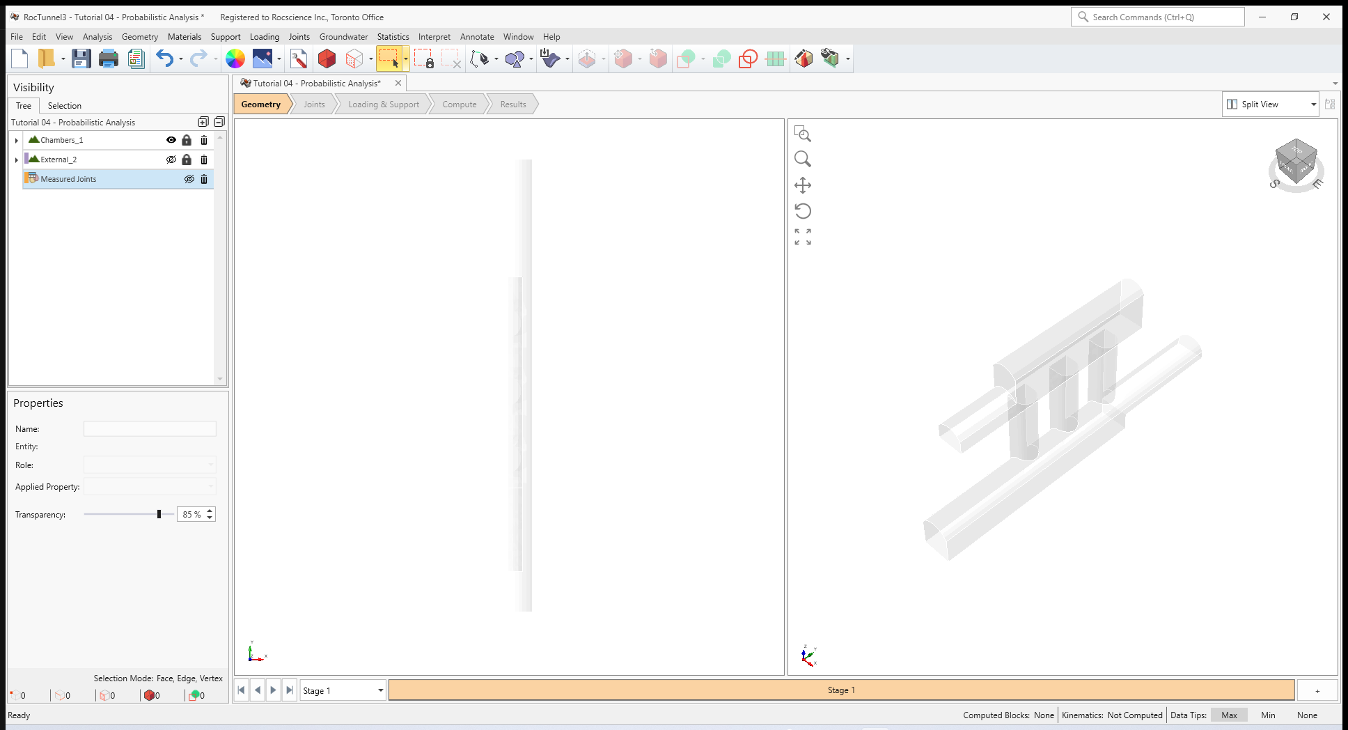Click the fit-to-extents corner arrows icon
This screenshot has width=1348, height=730.
[803, 237]
